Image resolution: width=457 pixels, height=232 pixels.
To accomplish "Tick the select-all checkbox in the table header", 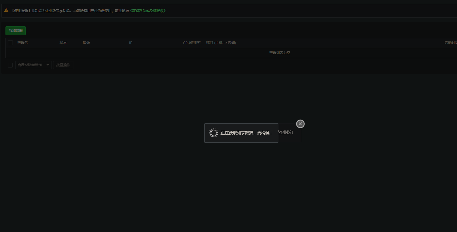I will (x=11, y=43).
